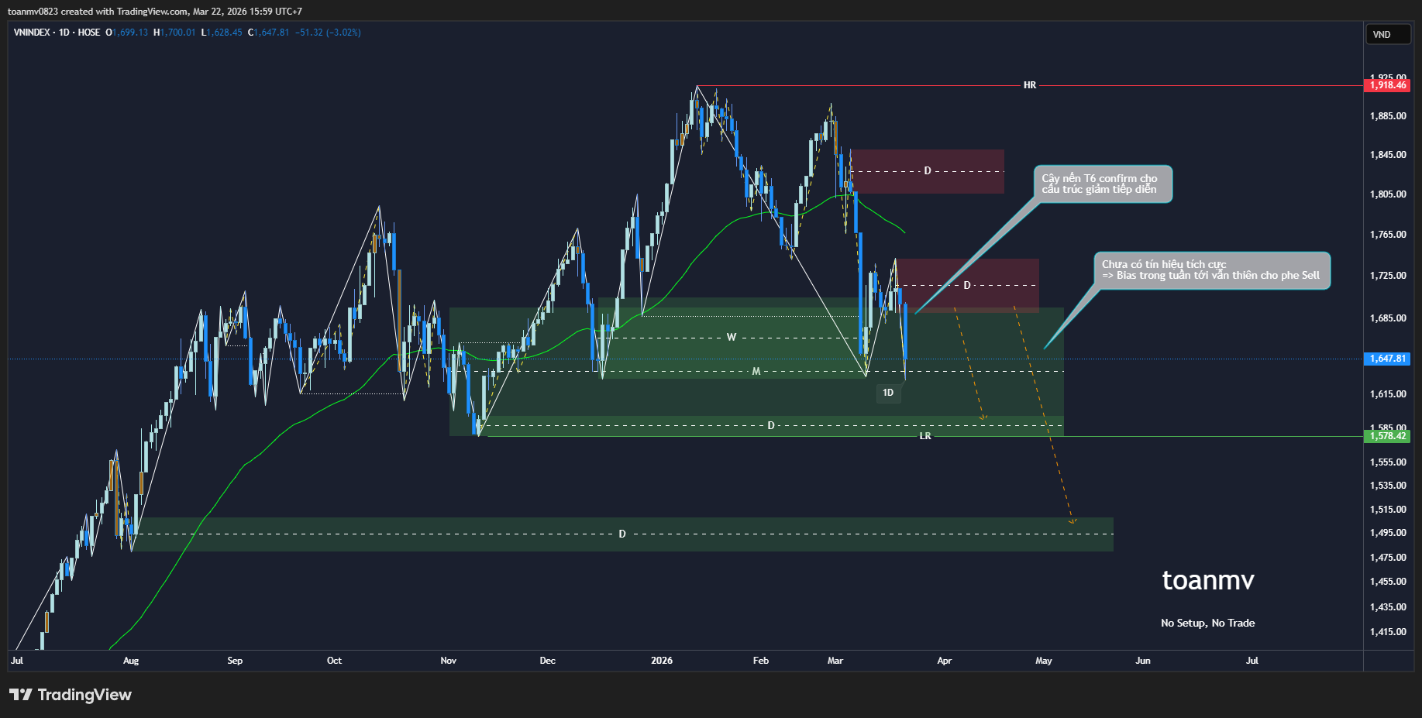Click 1,845.00 on the price axis

click(x=1388, y=155)
